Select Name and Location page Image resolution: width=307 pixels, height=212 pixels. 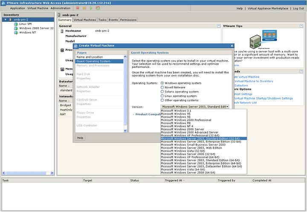click(99, 57)
